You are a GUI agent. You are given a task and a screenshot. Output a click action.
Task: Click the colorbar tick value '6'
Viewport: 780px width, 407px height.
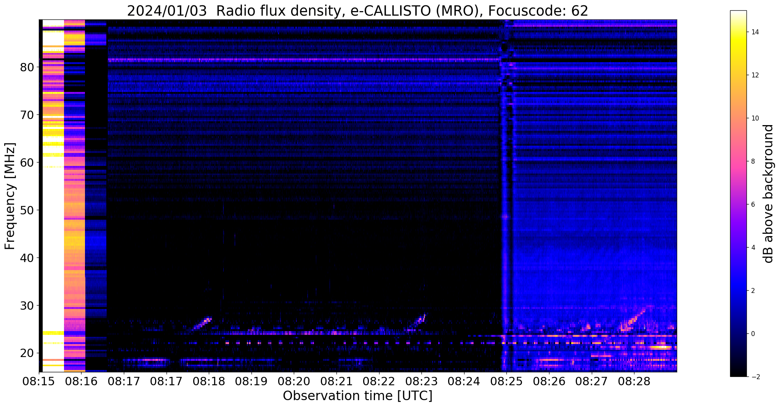tap(753, 204)
